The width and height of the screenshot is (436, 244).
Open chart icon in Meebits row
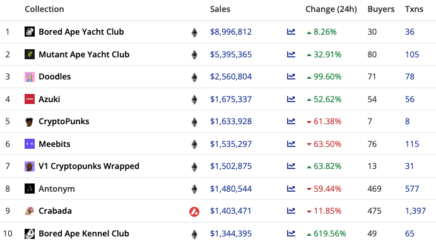click(291, 144)
